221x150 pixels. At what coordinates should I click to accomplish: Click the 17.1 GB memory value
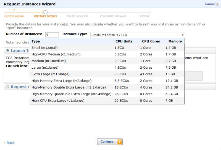click(172, 81)
